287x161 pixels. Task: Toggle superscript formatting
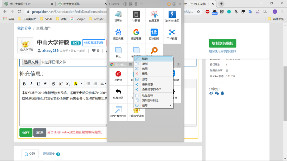(61, 84)
